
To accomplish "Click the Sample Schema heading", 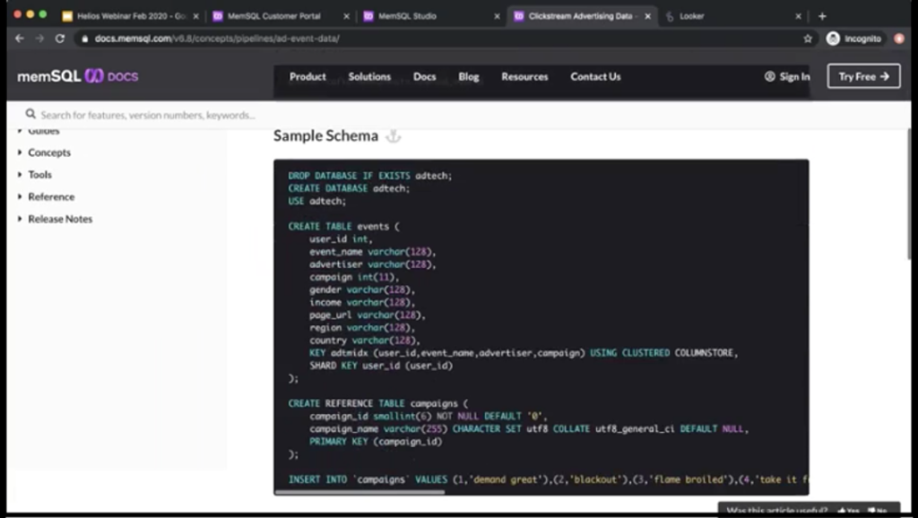I will [x=325, y=136].
